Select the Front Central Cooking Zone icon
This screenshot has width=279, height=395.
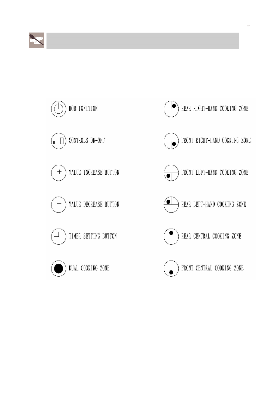171,268
